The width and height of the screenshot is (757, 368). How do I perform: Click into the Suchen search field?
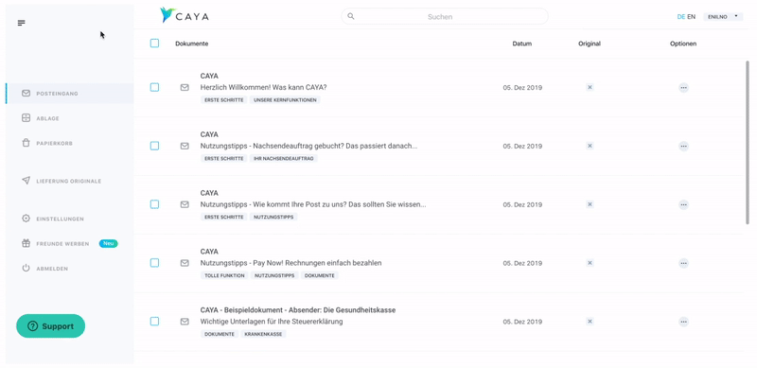[445, 16]
